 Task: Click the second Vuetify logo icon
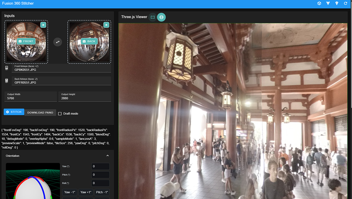pos(337,4)
